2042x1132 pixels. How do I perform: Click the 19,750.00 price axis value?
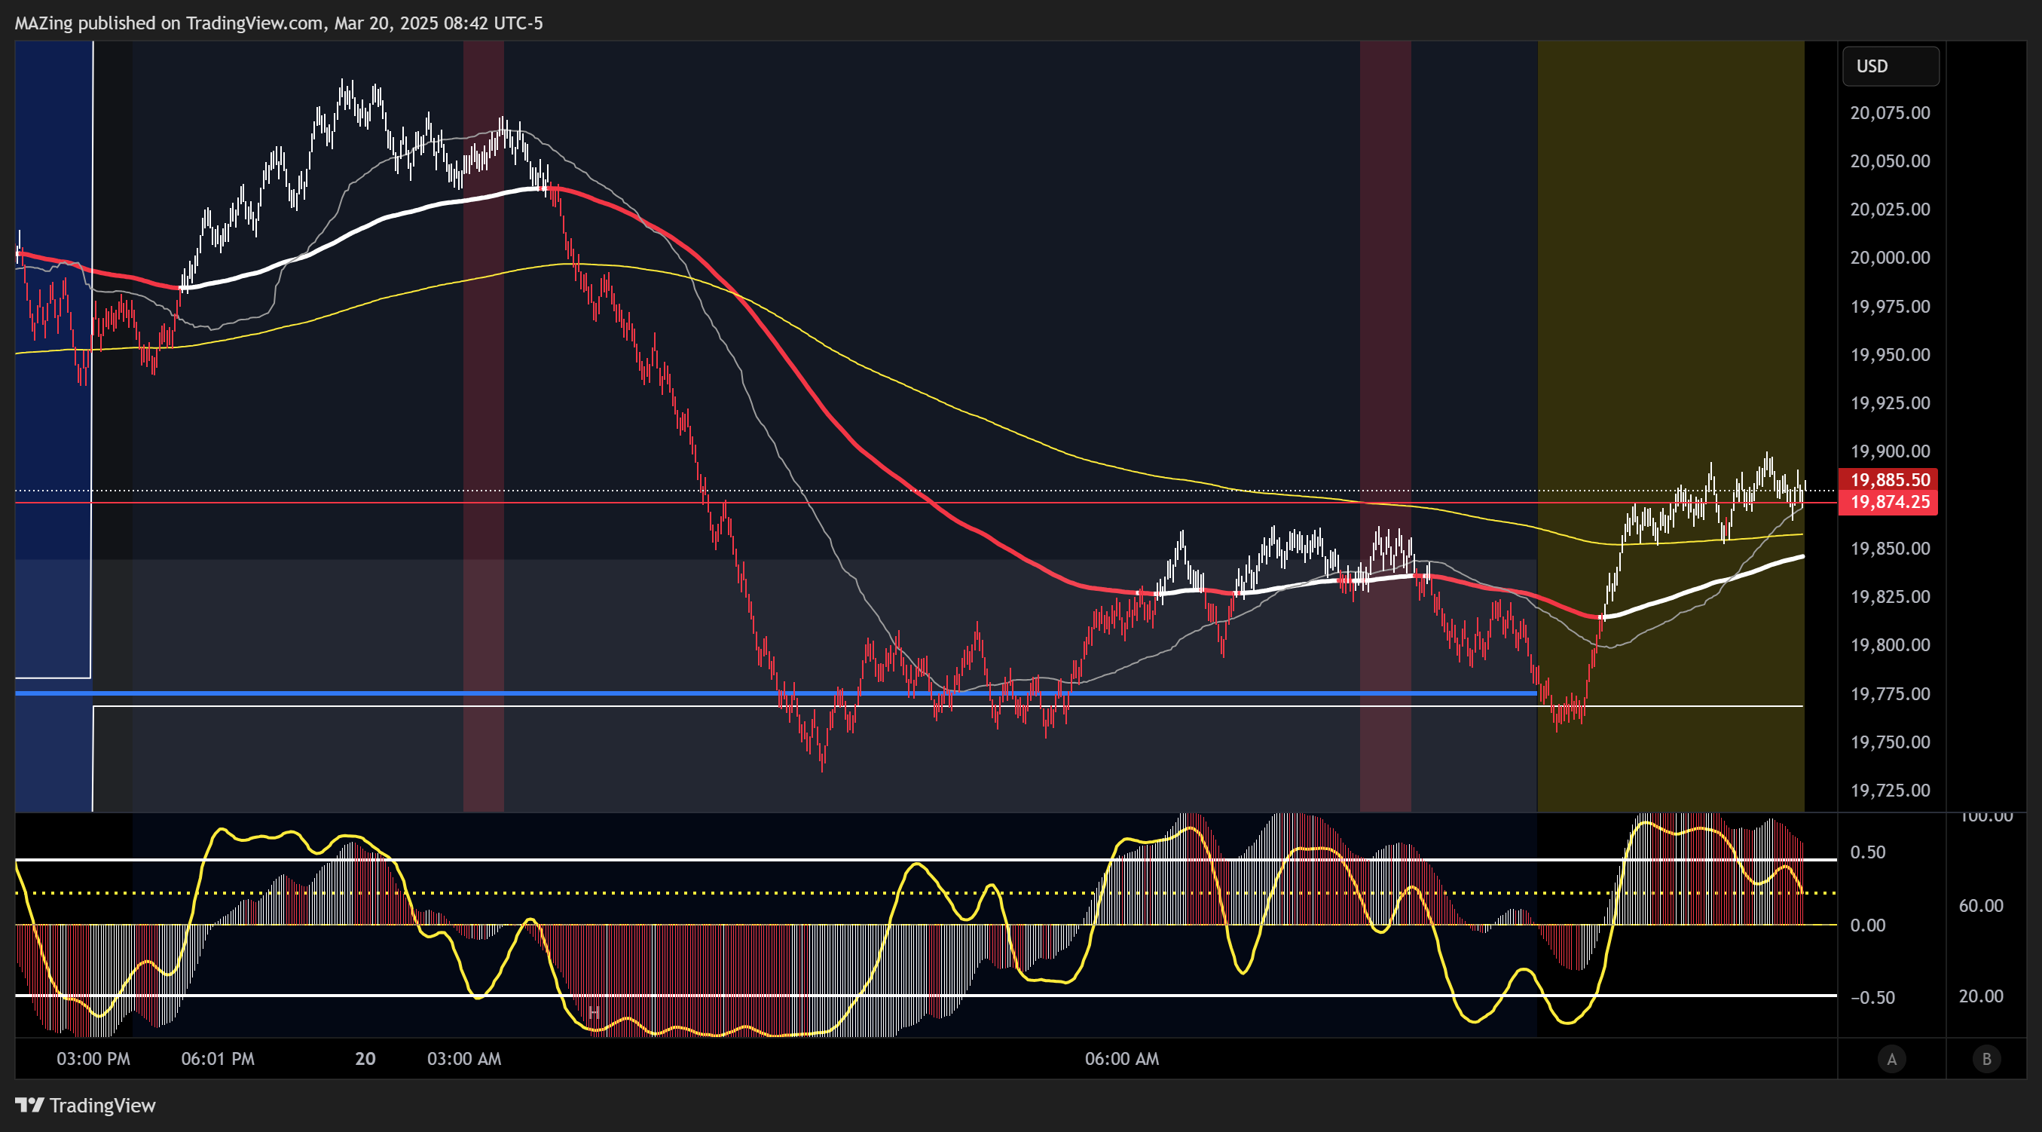pyautogui.click(x=1890, y=743)
